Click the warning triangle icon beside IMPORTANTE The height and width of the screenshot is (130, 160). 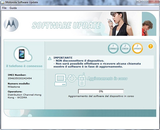tap(50, 58)
